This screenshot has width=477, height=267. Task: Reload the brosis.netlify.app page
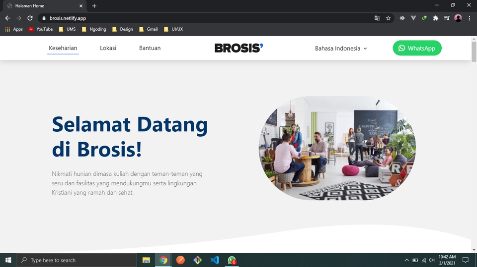pyautogui.click(x=30, y=18)
